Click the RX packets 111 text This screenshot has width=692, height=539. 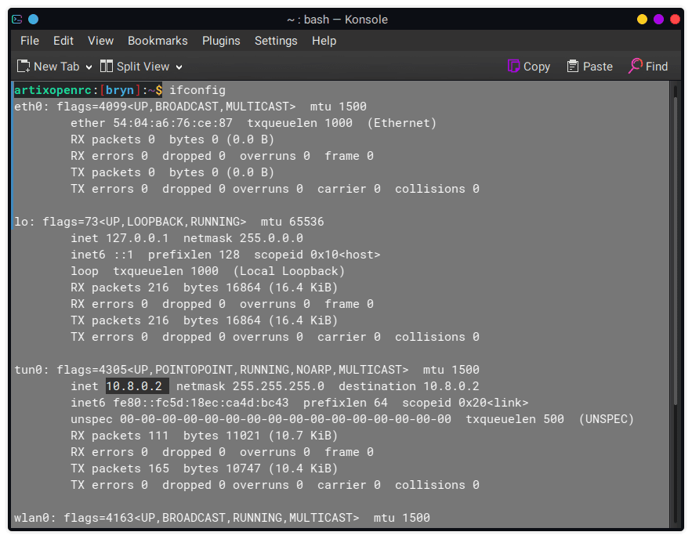pos(120,436)
